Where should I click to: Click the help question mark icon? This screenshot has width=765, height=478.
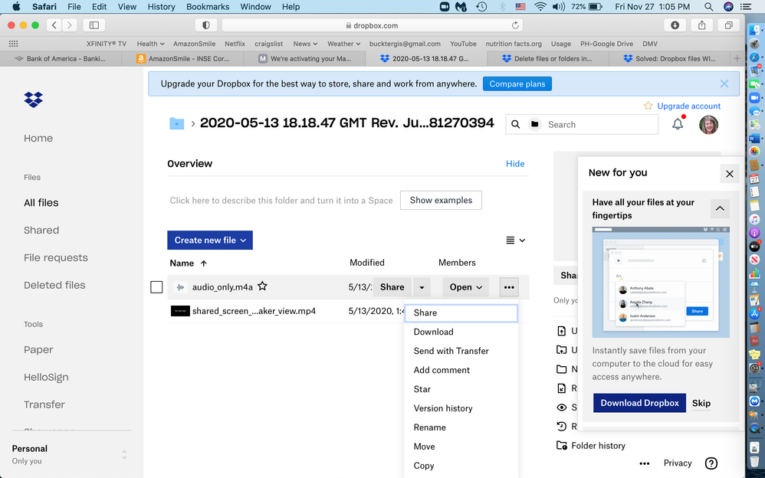[711, 463]
